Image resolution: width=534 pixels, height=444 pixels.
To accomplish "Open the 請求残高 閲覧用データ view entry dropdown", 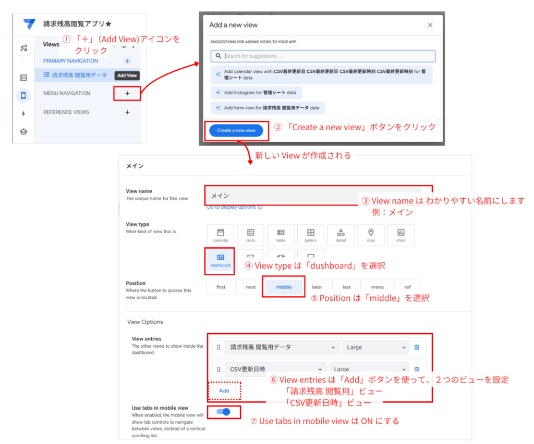I will 282,347.
